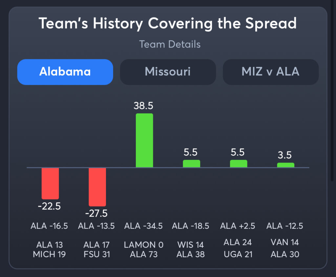Screen dimensions: 336x277
Task: Click the Team Details subtitle
Action: click(170, 44)
